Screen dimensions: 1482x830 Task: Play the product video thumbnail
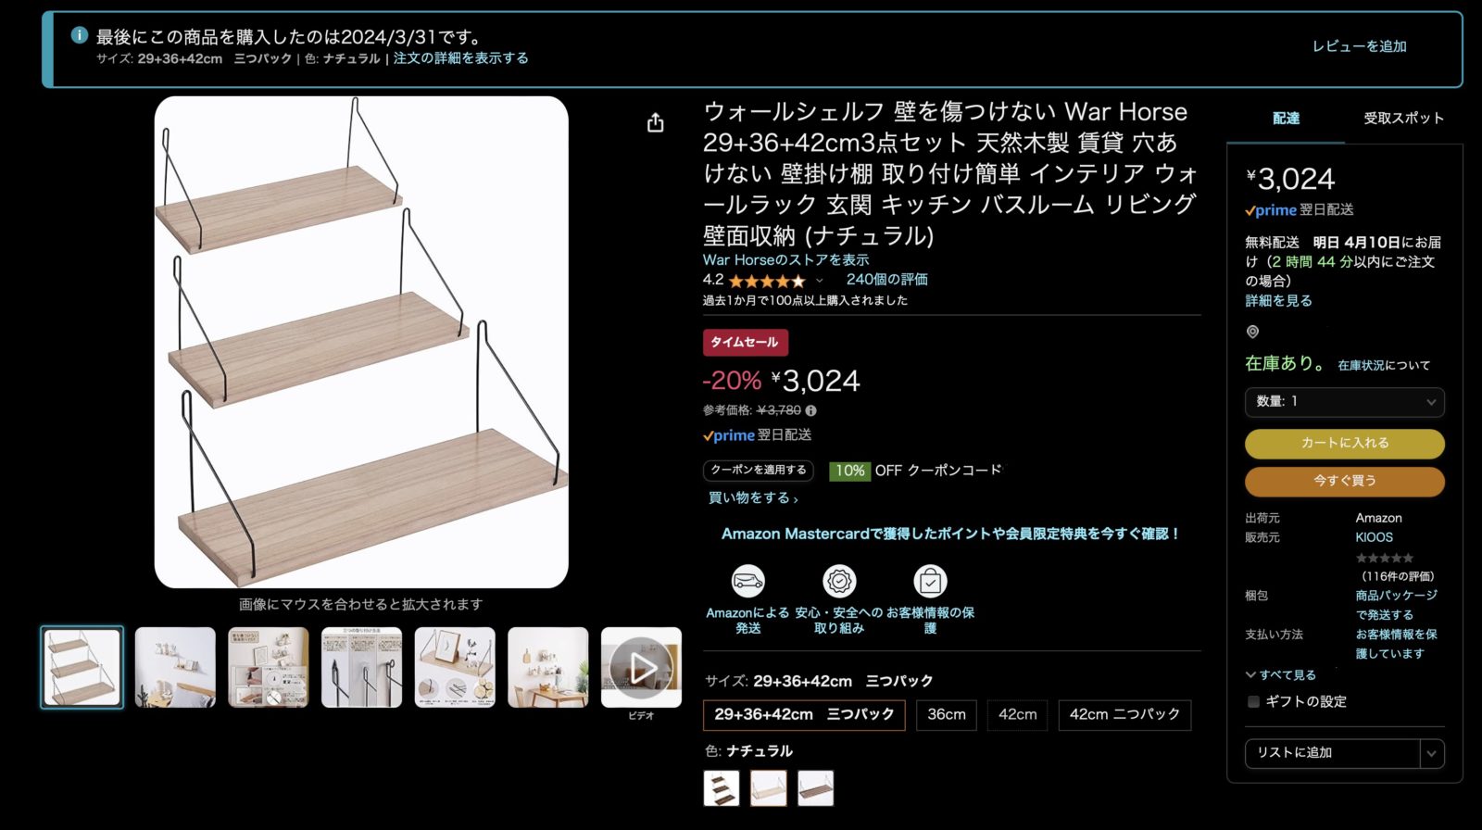click(x=641, y=667)
